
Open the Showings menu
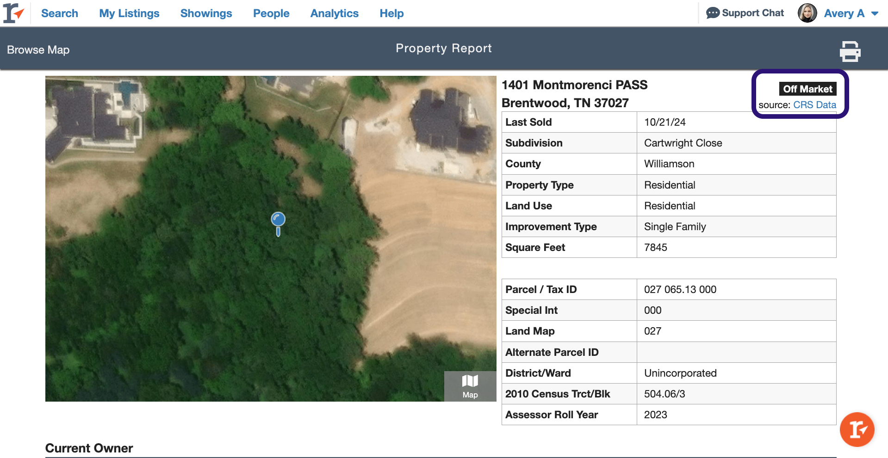pos(206,13)
